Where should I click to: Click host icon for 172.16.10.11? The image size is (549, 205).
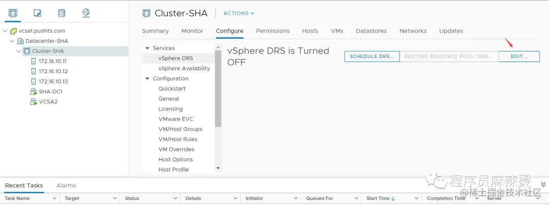click(x=34, y=62)
